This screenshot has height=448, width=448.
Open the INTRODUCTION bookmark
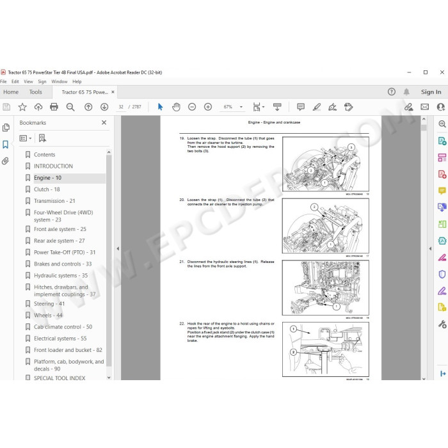(53, 166)
